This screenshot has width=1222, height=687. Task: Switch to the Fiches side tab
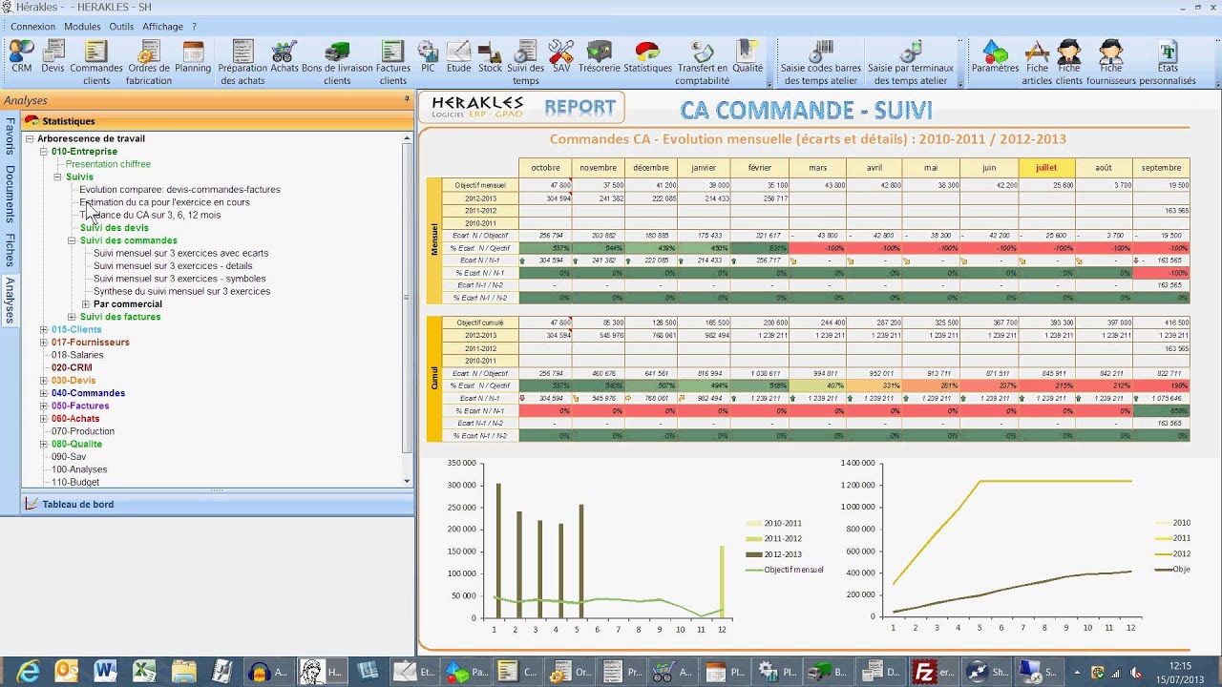click(x=10, y=250)
